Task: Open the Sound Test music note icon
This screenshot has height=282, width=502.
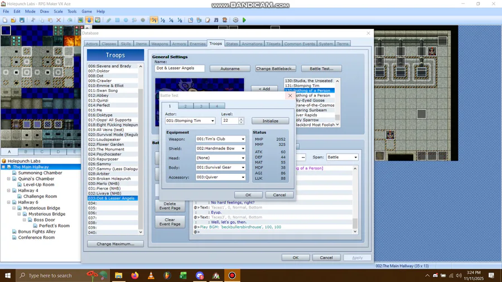Action: 216,20
